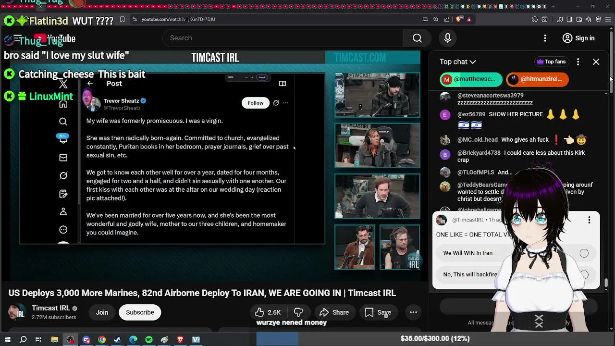
Task: Start voice search with microphone icon
Action: [447, 38]
